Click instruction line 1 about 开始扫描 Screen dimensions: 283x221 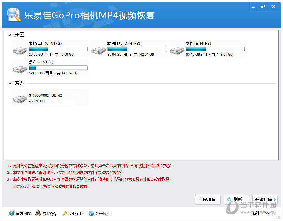tap(91, 166)
